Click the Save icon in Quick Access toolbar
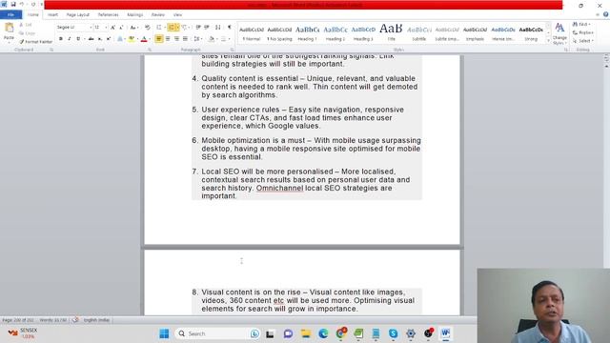 click(x=13, y=4)
